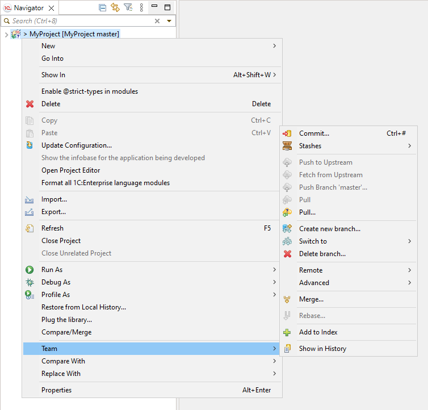428x410 pixels.
Task: Open Show in History
Action: pyautogui.click(x=322, y=349)
